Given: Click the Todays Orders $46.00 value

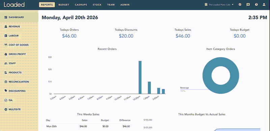Looking at the screenshot, I should (x=69, y=36).
